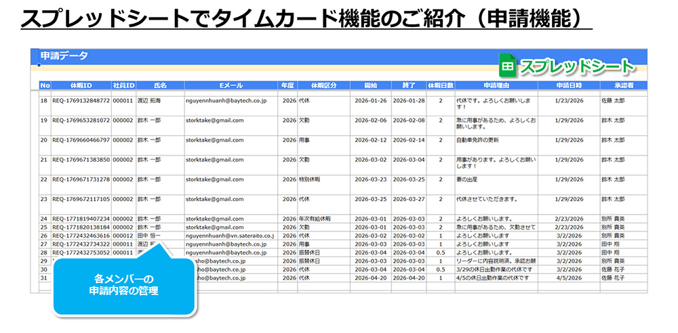The width and height of the screenshot is (678, 333).
Task: Select the 休暇日数 column header
Action: click(x=441, y=85)
